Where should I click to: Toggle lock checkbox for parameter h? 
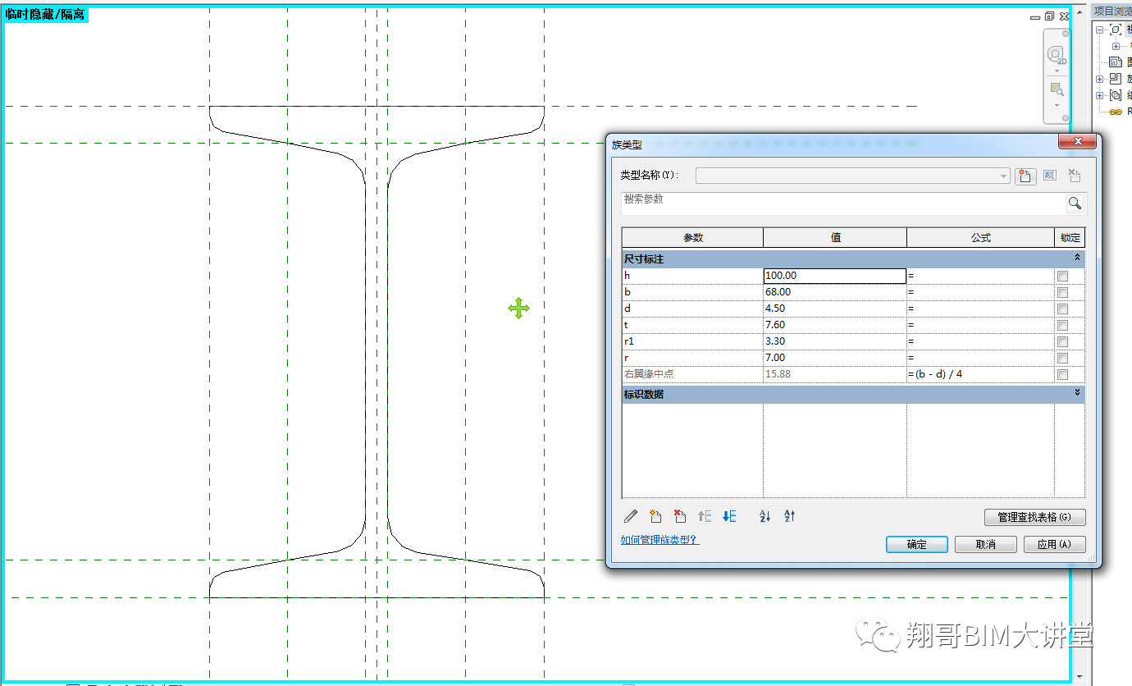[1062, 276]
